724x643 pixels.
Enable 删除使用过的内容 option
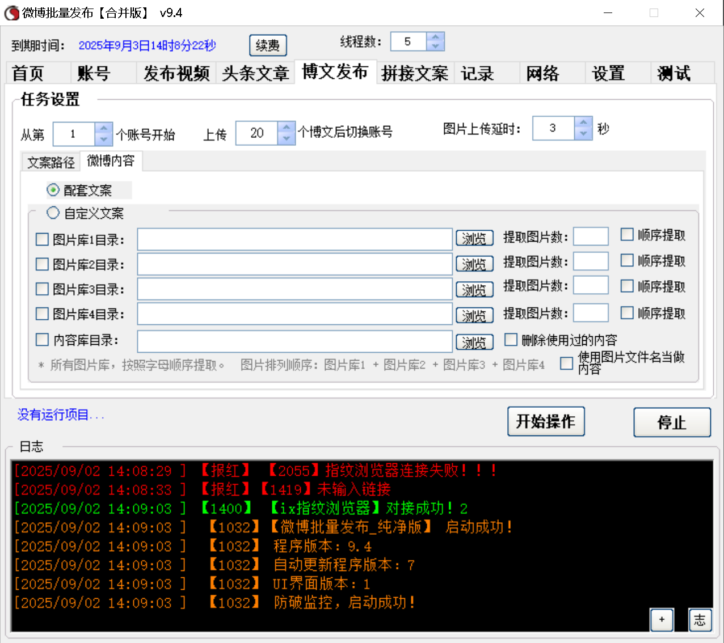(x=511, y=339)
